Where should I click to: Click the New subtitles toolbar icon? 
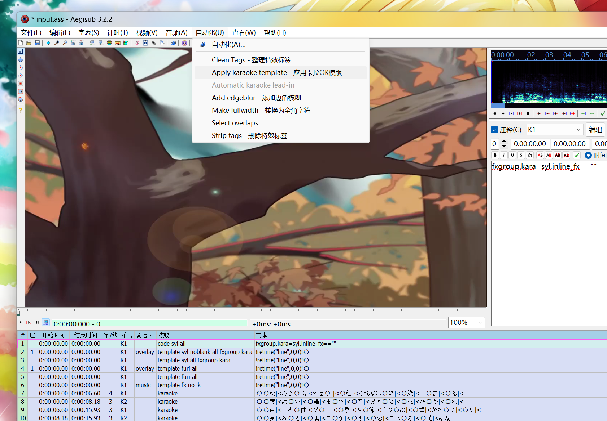21,43
